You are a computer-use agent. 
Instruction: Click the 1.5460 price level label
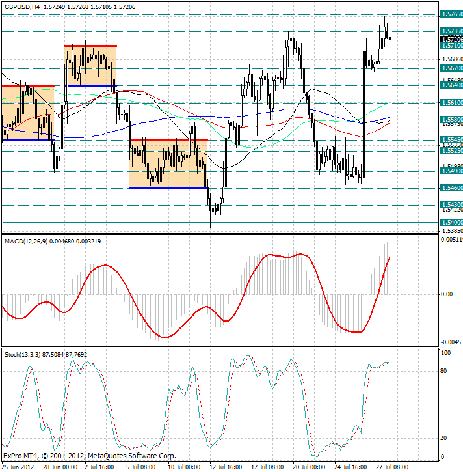[451, 188]
